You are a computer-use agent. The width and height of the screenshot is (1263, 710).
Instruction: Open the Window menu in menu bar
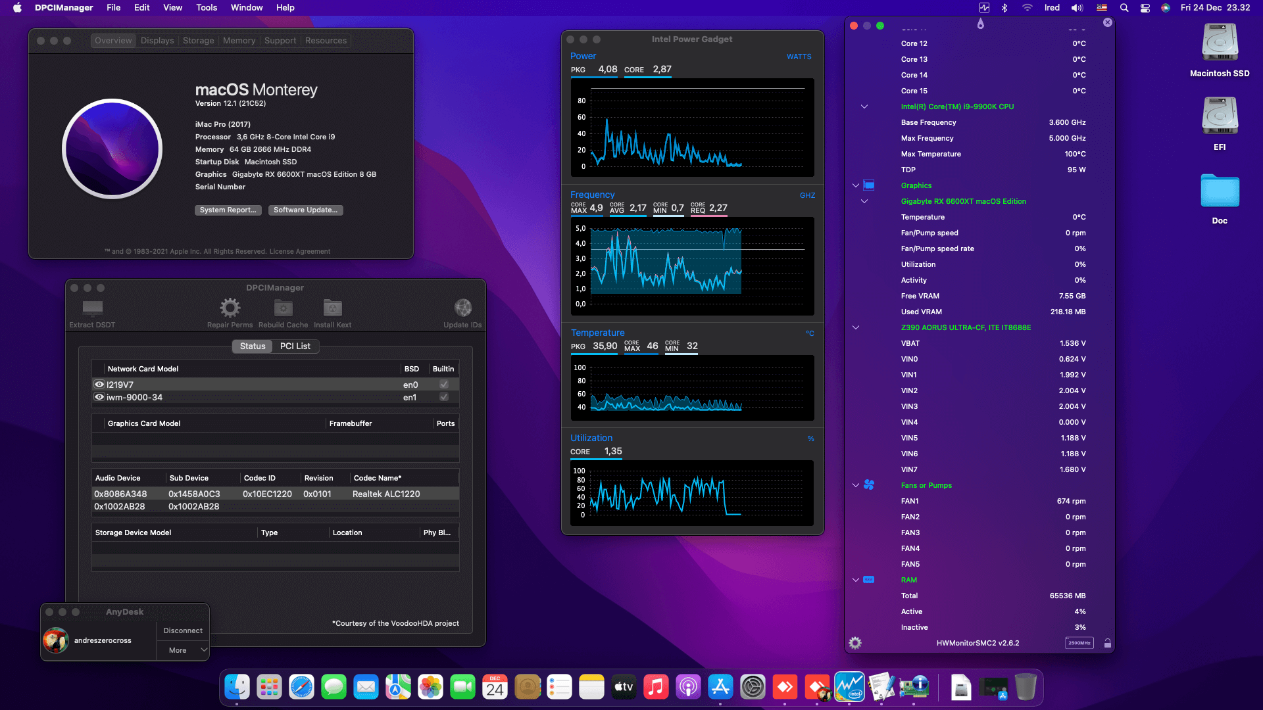click(x=247, y=8)
